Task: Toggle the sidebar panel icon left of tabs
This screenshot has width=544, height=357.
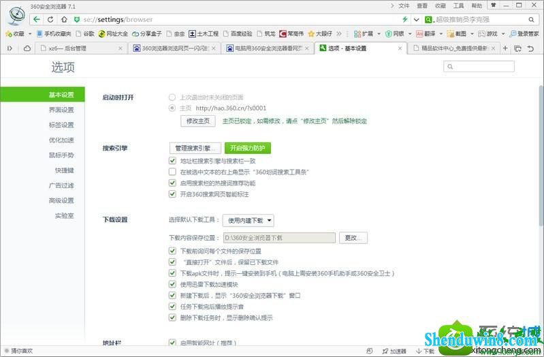Action: tap(10, 48)
